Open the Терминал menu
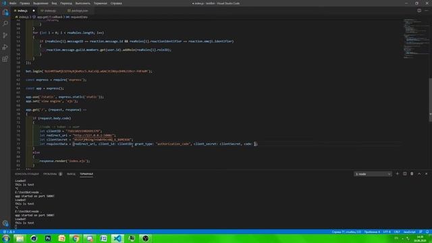The image size is (432, 243). [x=100, y=3]
